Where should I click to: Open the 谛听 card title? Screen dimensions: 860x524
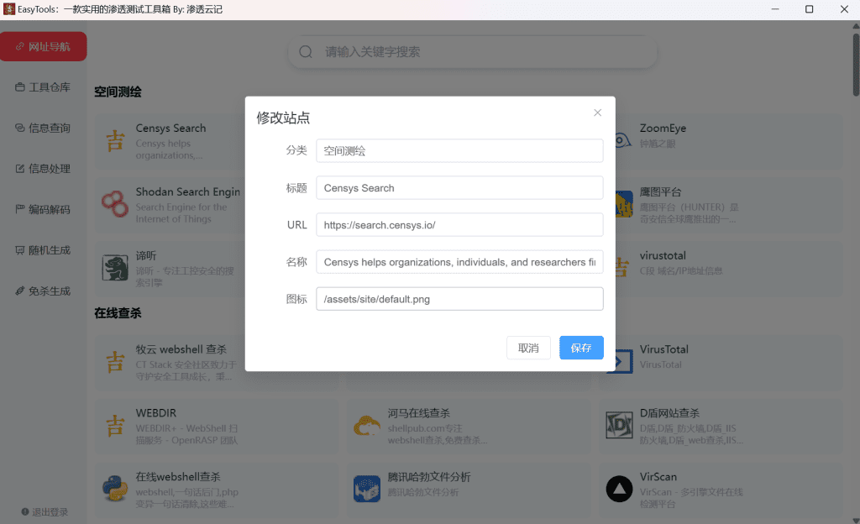pos(146,255)
